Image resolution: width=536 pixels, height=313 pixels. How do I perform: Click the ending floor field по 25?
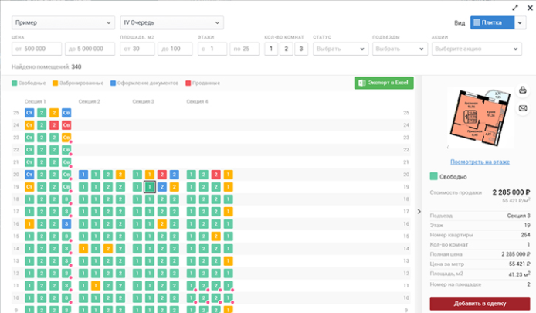pos(244,49)
